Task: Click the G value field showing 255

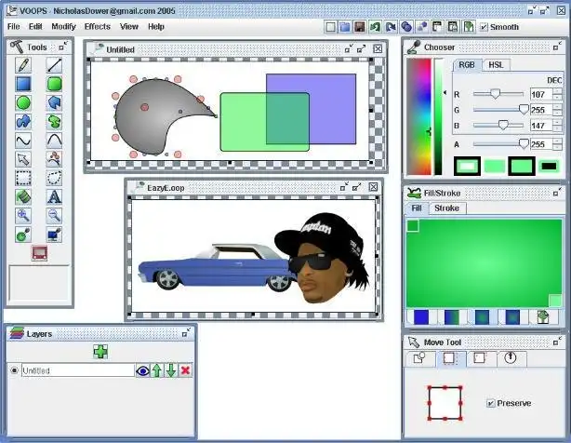Action: [541, 110]
